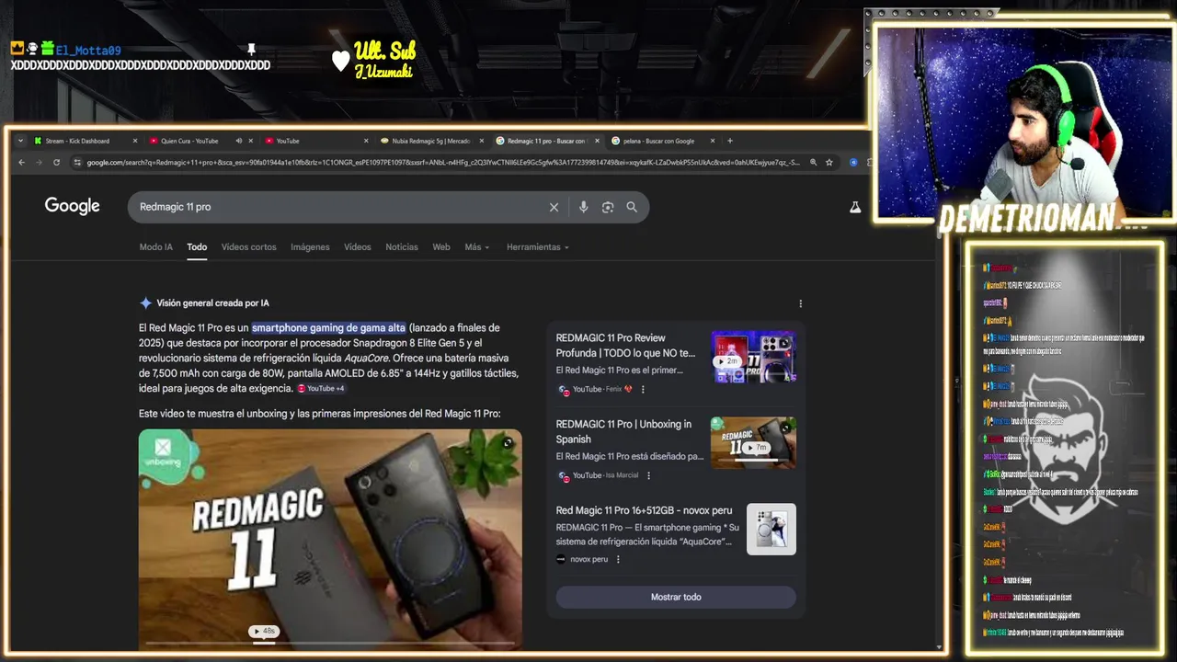Click the heart icon beside Ult. Sub
Screen dimensions: 1177x662
[x=341, y=61]
